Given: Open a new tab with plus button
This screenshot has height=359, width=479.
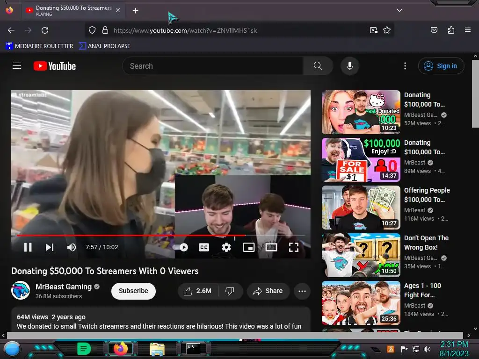Looking at the screenshot, I should pos(135,11).
